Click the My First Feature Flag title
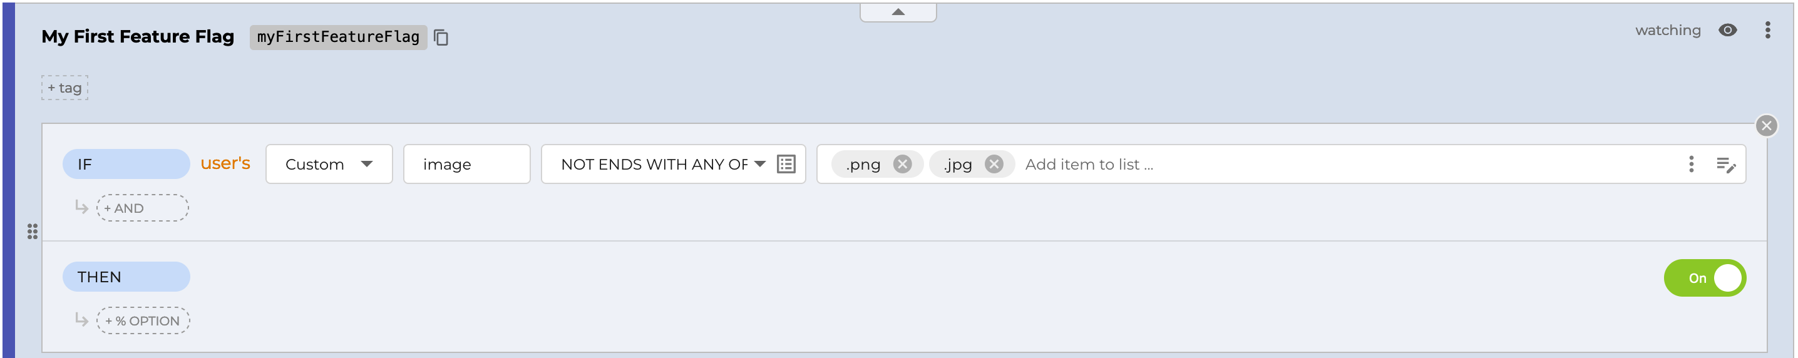 pos(138,36)
